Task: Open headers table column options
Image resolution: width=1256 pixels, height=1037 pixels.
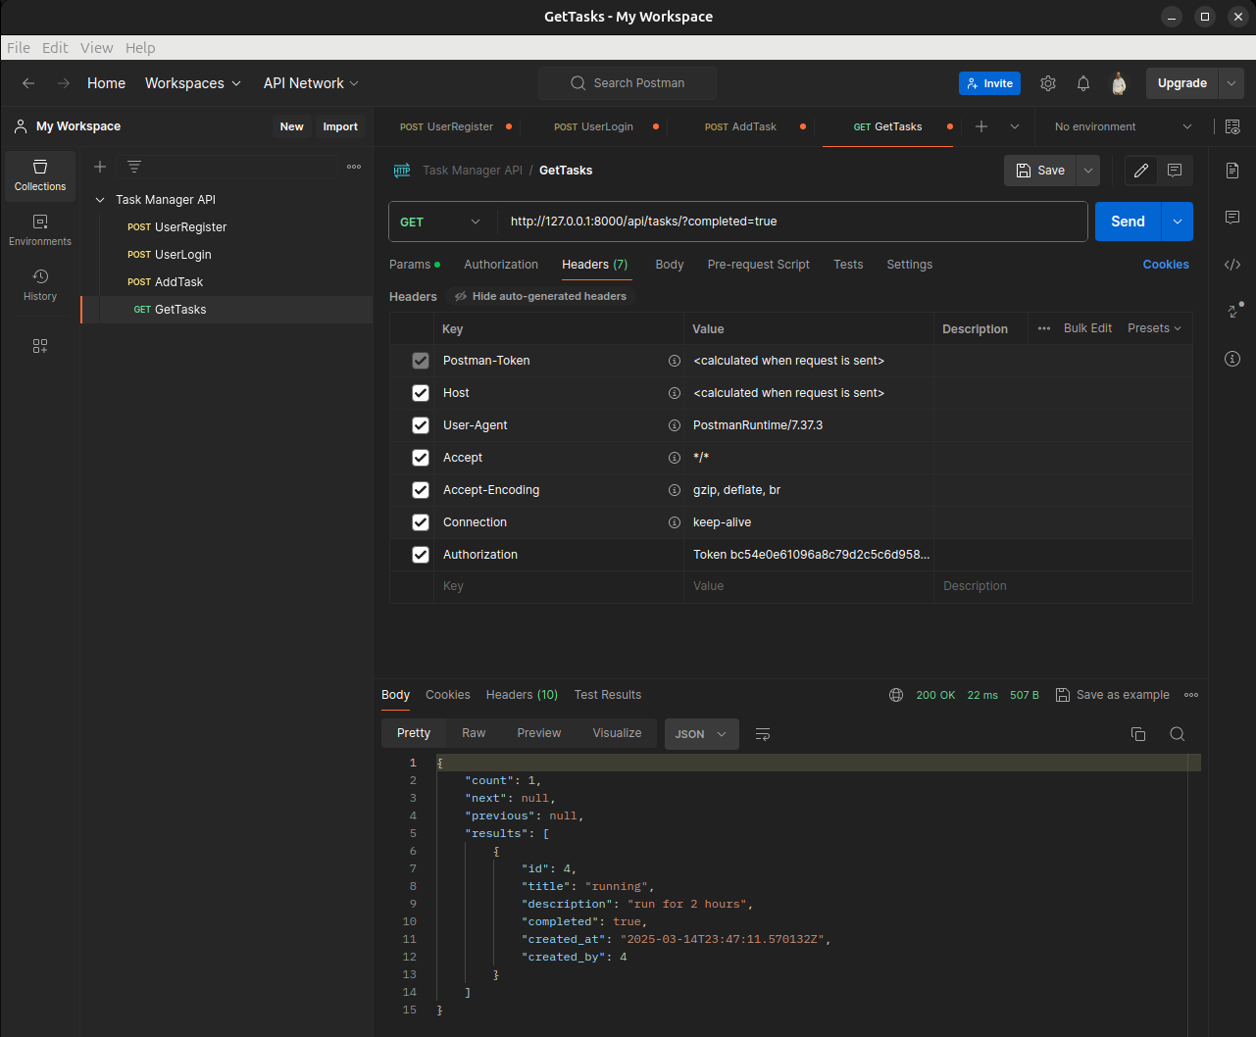Action: click(x=1044, y=328)
